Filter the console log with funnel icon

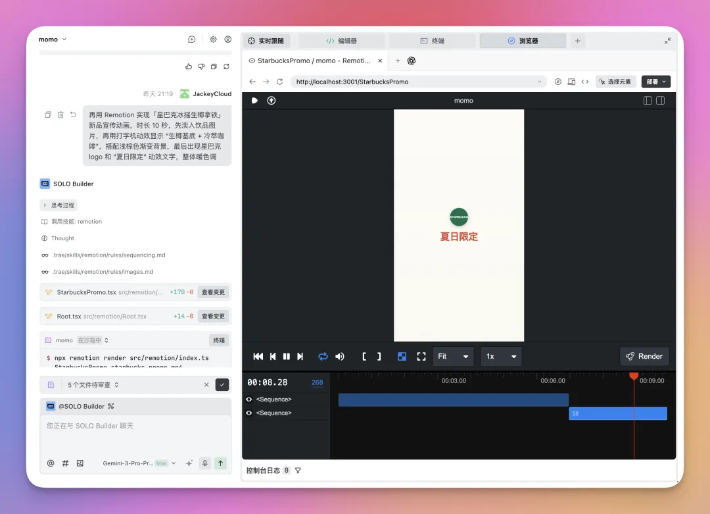coord(298,471)
